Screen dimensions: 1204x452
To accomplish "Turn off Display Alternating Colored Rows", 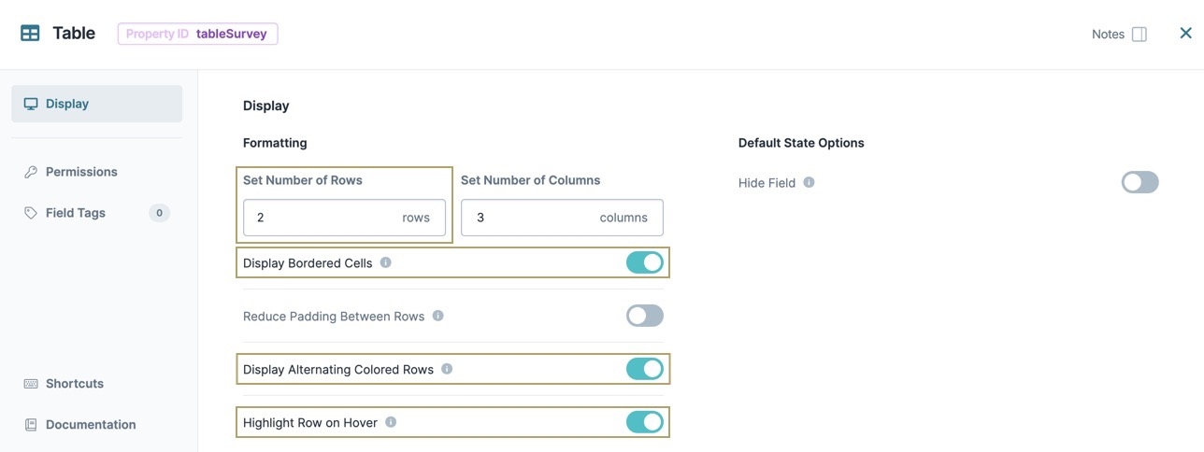I will [645, 369].
